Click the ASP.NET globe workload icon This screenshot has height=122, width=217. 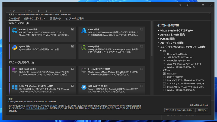click(x=15, y=31)
